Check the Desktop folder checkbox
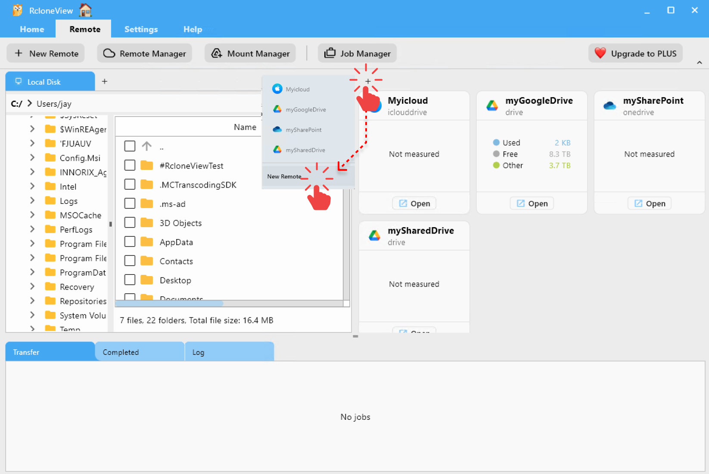Viewport: 709px width, 474px height. click(129, 279)
